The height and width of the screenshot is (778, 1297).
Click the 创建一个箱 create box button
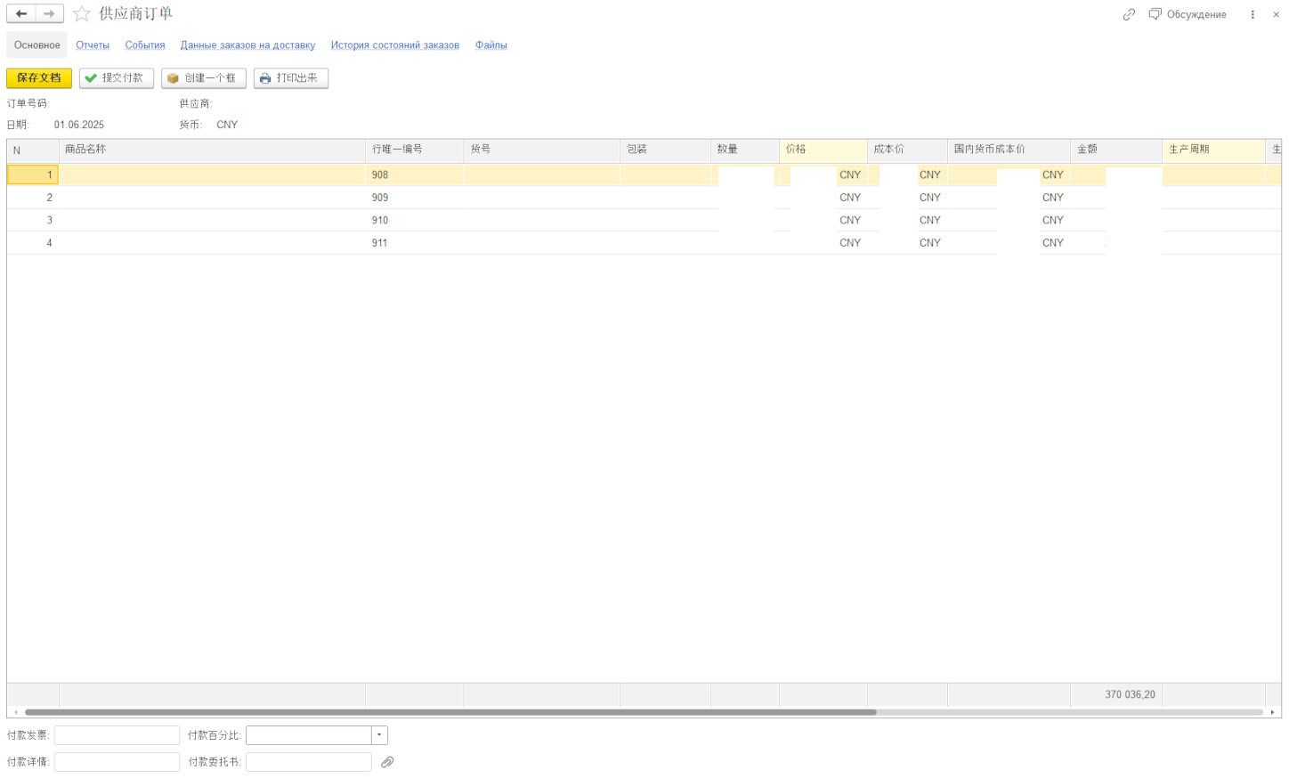[203, 78]
